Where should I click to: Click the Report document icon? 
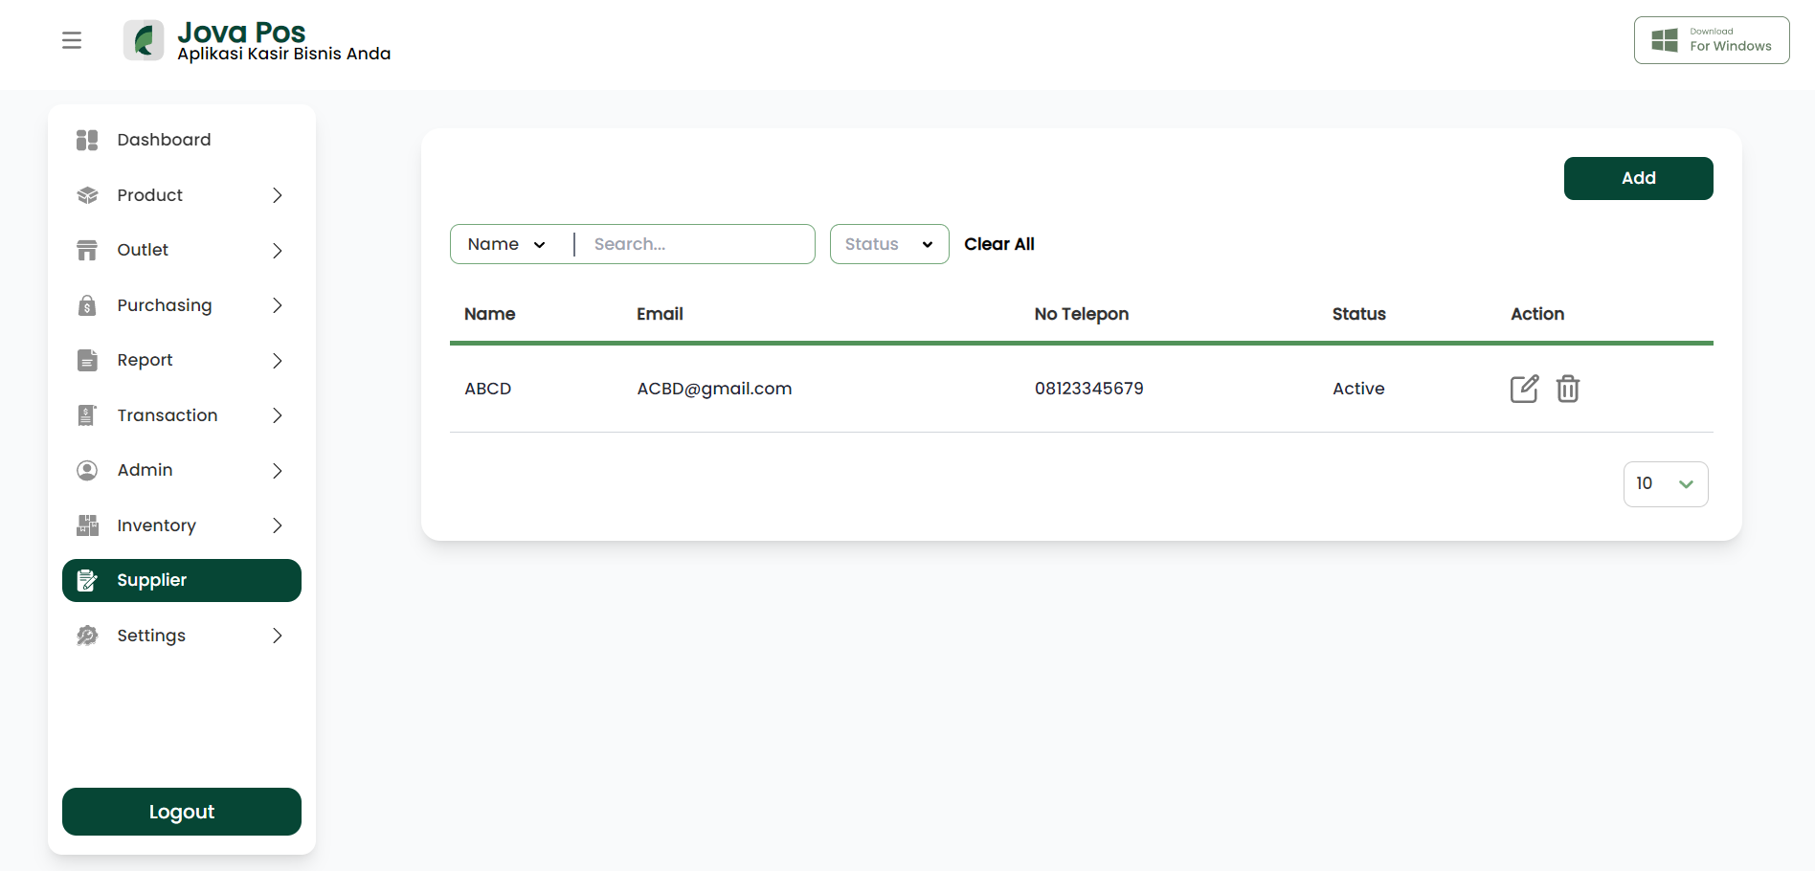coord(87,360)
